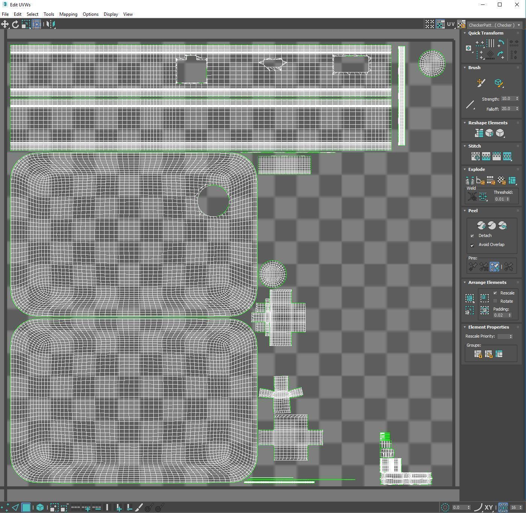Collapse the Reshape Elements rollout
The image size is (526, 513).
click(x=465, y=123)
